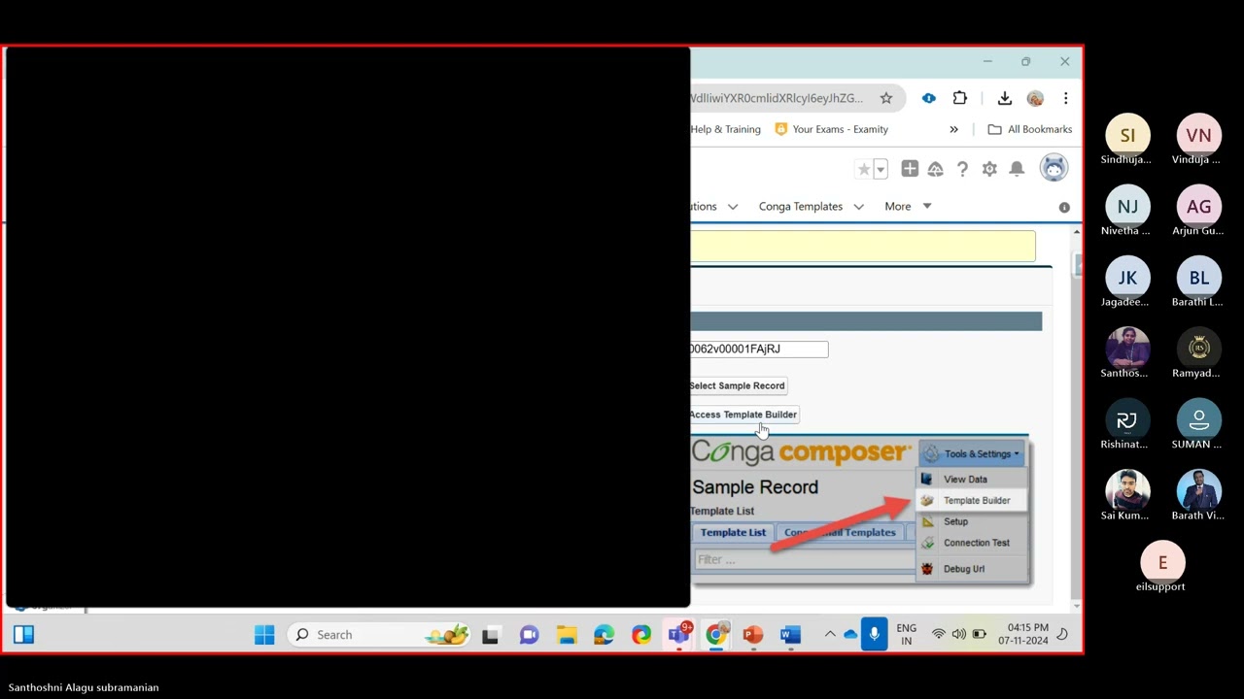This screenshot has width=1244, height=699.
Task: Open the battery tray icon
Action: [980, 635]
